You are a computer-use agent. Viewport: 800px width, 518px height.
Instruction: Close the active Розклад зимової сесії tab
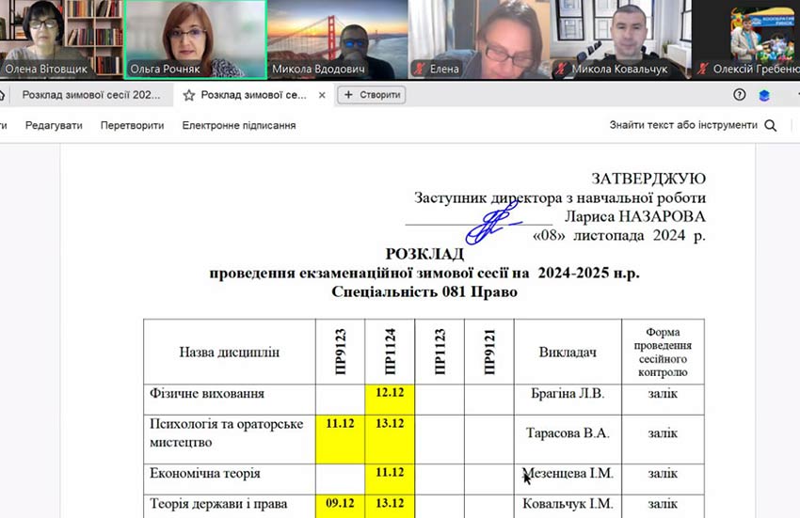(x=322, y=95)
